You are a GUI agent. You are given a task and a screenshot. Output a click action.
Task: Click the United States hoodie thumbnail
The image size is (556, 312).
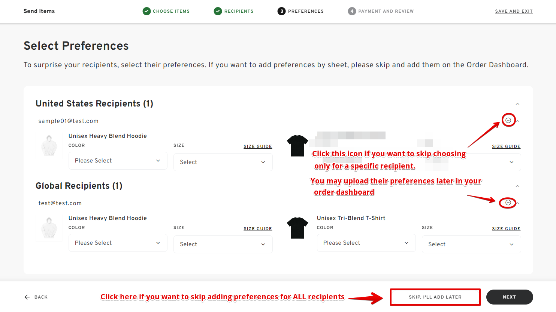(49, 146)
